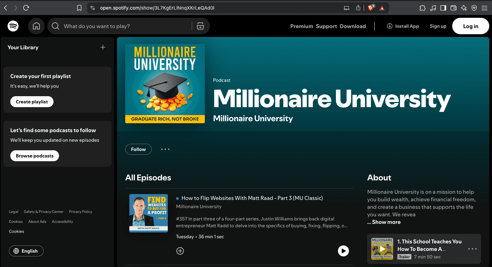Go back in the browser
Screen dimensions: 492x267
tap(6, 8)
